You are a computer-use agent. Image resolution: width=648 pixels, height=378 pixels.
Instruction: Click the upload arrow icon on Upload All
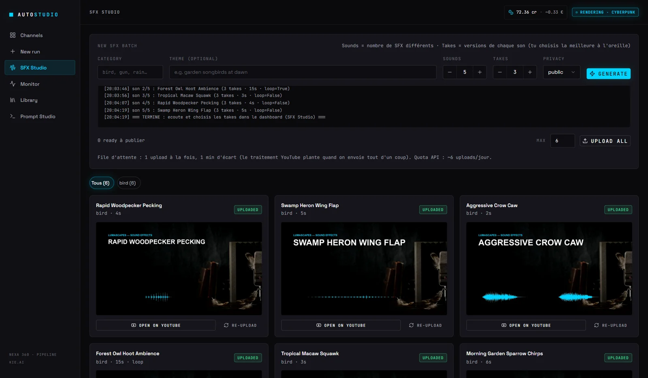coord(585,141)
